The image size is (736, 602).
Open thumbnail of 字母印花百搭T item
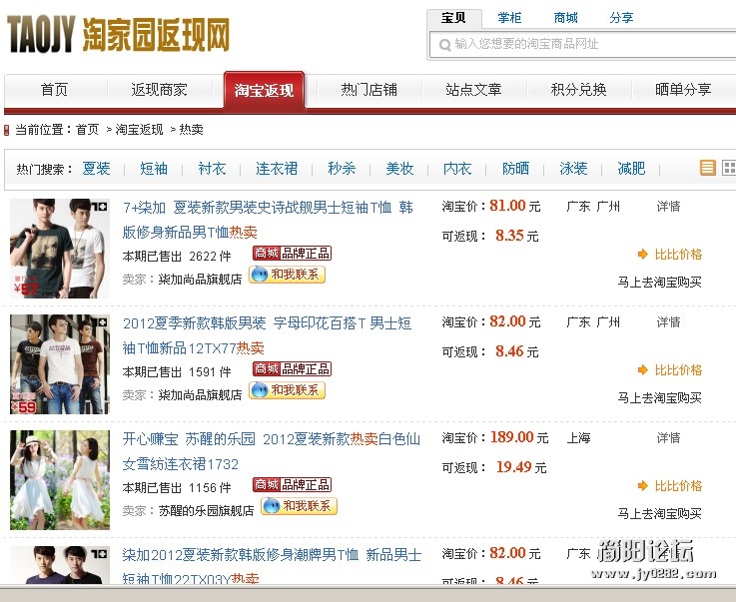coord(60,364)
